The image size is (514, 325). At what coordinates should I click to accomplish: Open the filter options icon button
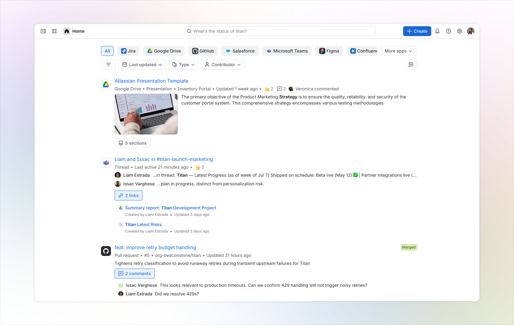pyautogui.click(x=108, y=65)
